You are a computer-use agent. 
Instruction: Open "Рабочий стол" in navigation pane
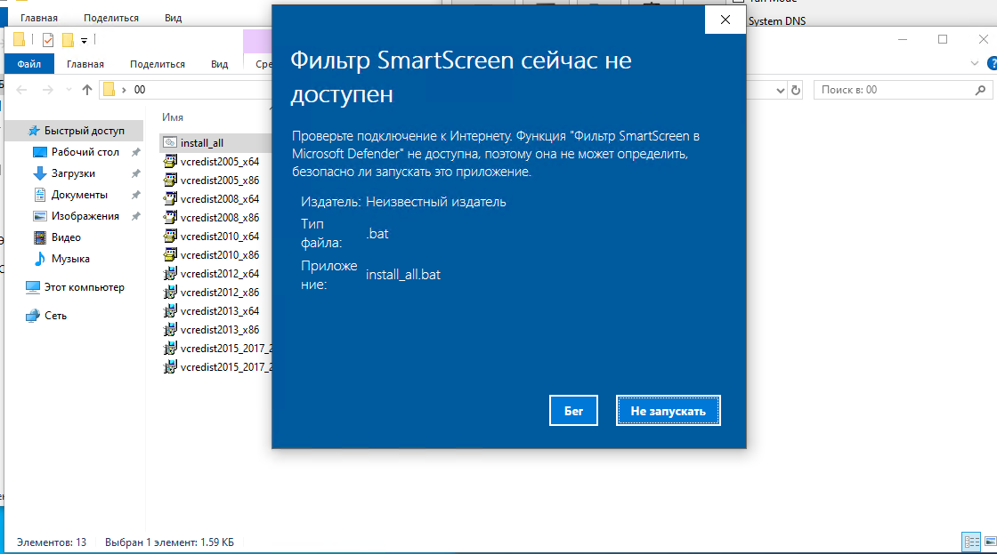tap(85, 152)
